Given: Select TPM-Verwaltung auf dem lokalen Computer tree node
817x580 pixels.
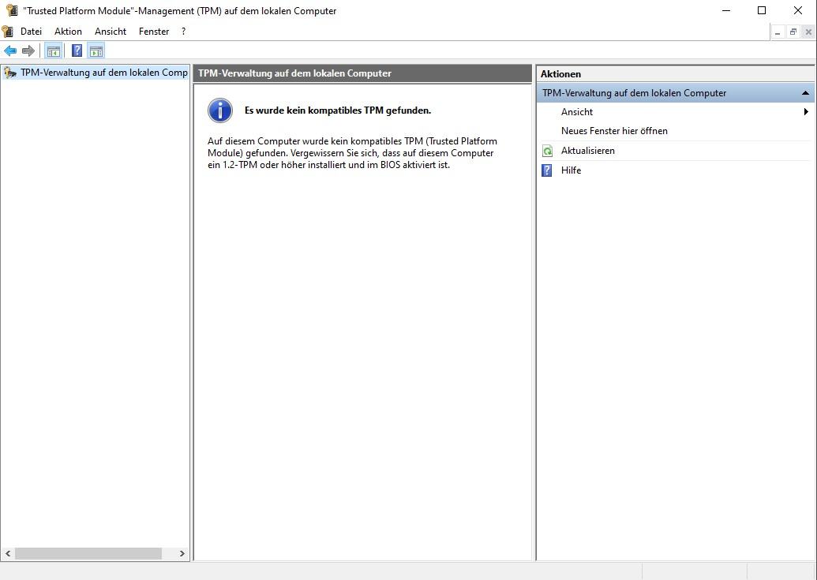Looking at the screenshot, I should pos(96,73).
